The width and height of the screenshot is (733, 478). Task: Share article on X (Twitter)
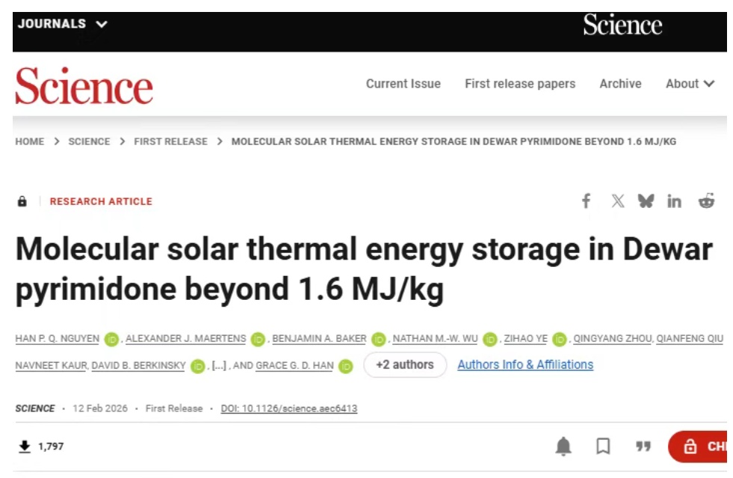coord(617,201)
